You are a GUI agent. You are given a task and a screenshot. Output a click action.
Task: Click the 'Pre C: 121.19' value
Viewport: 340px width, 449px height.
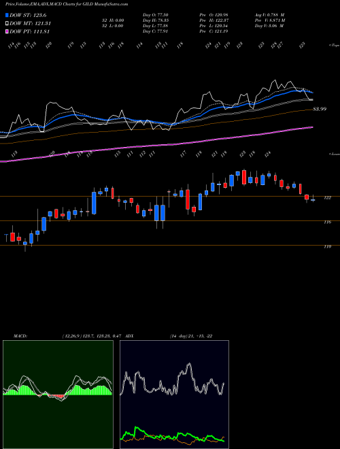click(x=214, y=31)
